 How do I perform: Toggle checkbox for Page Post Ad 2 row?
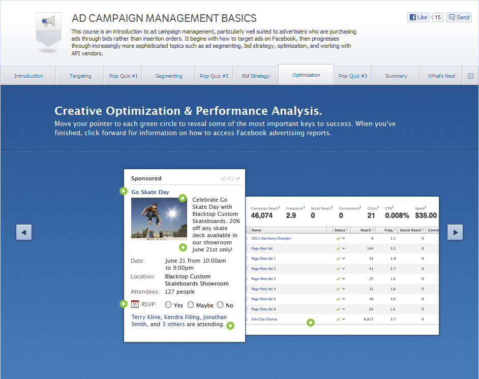click(x=246, y=269)
